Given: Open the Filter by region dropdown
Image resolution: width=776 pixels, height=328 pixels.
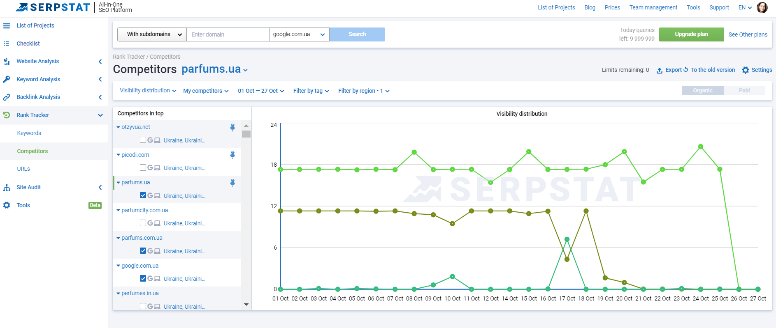Looking at the screenshot, I should pyautogui.click(x=364, y=91).
